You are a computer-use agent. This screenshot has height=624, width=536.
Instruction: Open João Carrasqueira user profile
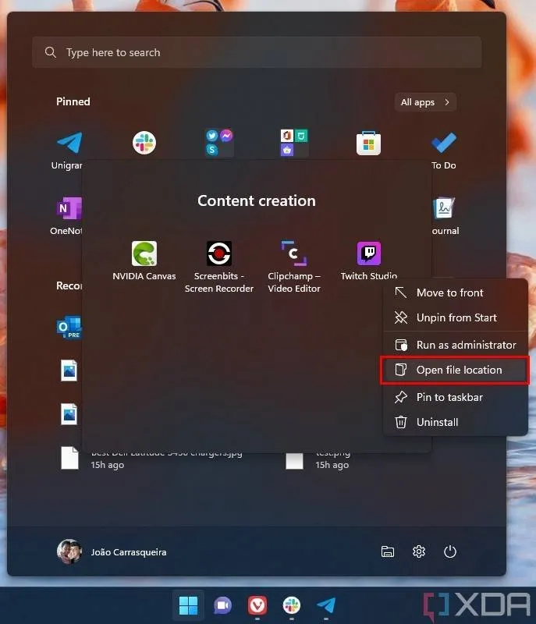(x=112, y=552)
